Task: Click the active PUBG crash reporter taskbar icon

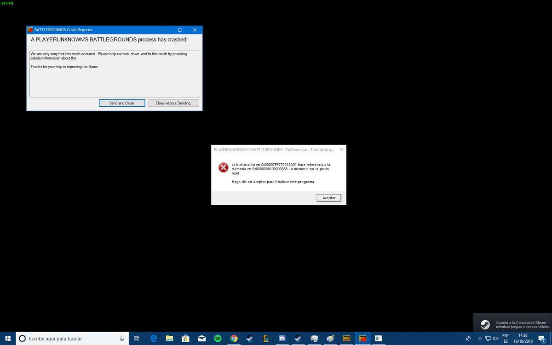Action: tap(362, 339)
